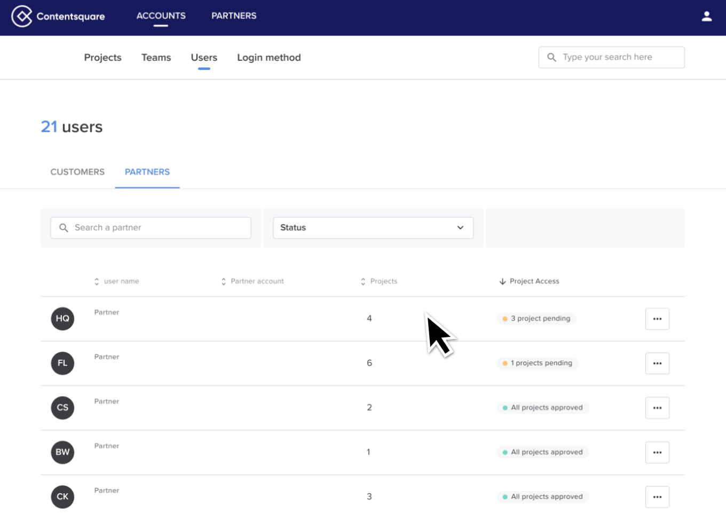
Task: Open the Login method tab
Action: click(x=269, y=58)
